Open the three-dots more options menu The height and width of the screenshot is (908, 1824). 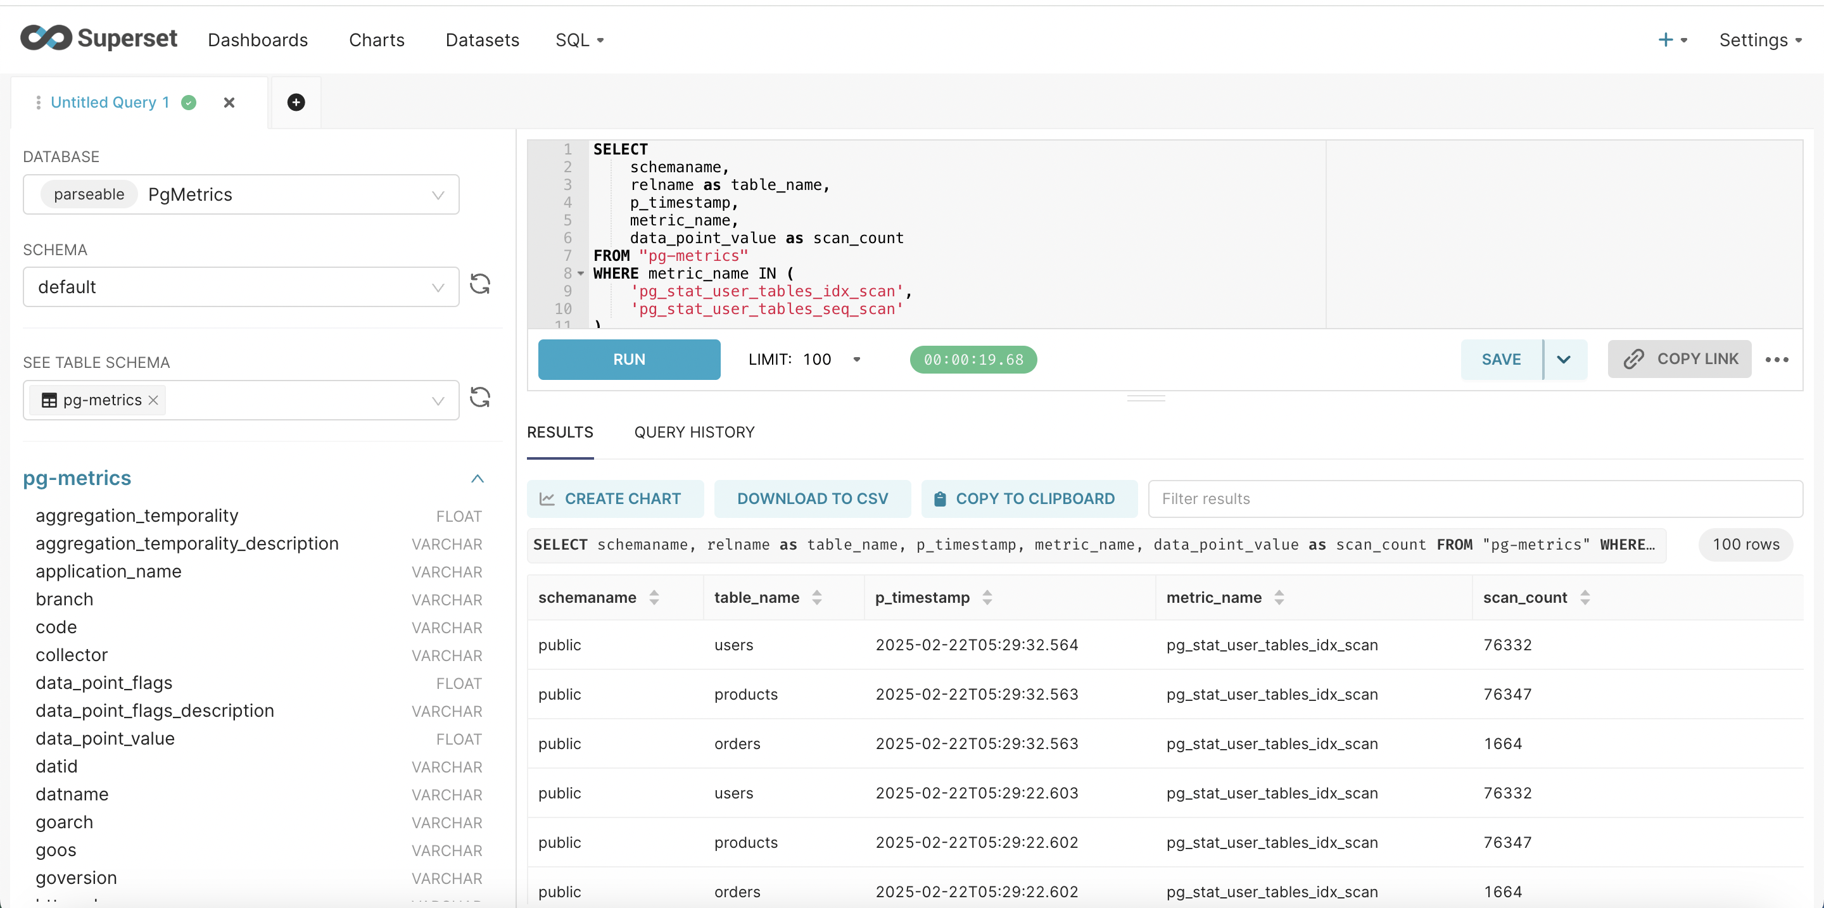pos(1776,360)
